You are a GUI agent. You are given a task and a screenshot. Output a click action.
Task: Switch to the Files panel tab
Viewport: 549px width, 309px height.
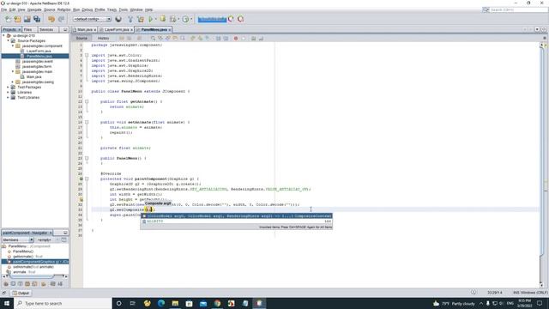coord(28,30)
